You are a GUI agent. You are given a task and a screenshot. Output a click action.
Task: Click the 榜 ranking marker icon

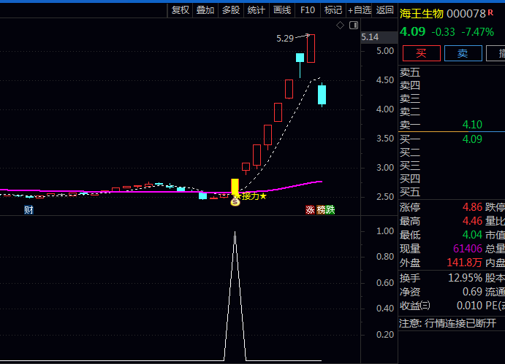321,210
